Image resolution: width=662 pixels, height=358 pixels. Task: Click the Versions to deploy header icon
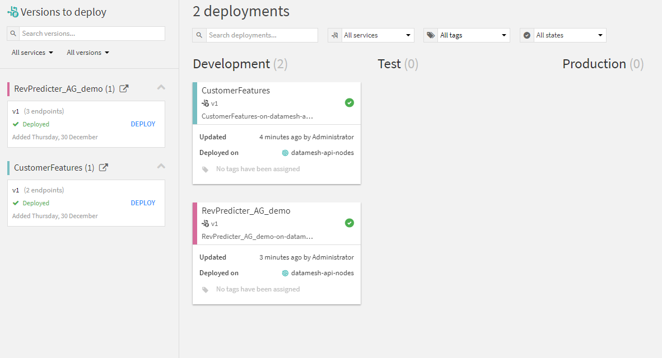[13, 12]
